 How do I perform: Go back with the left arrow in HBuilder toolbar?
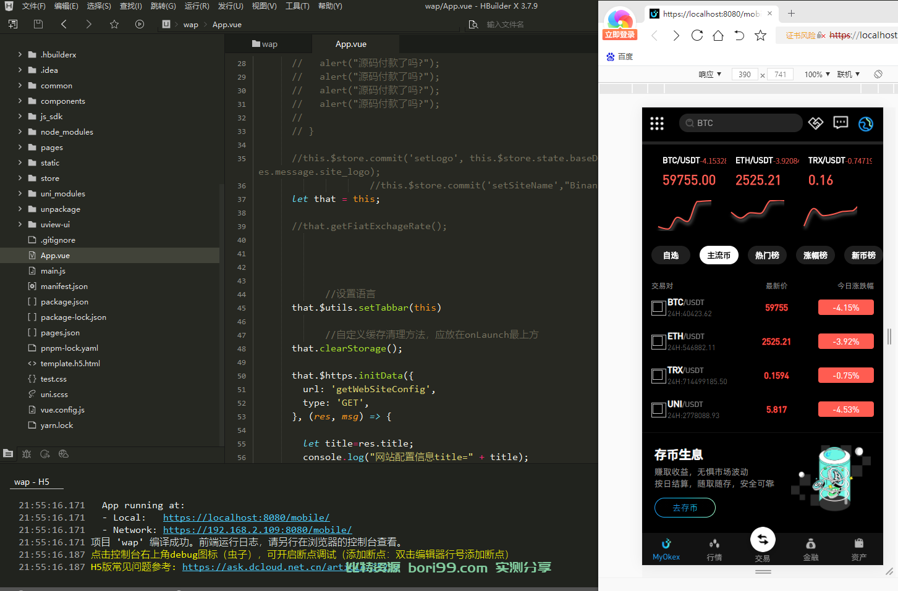(64, 24)
